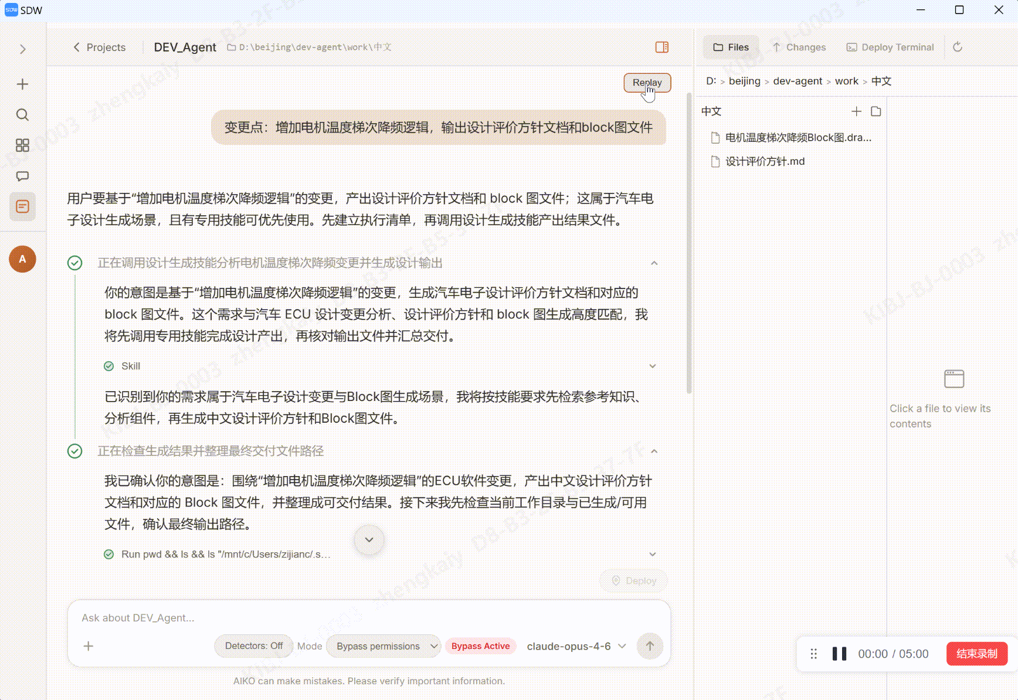The image size is (1018, 700).
Task: Collapse the 正在检查生成结果 step
Action: (x=654, y=451)
